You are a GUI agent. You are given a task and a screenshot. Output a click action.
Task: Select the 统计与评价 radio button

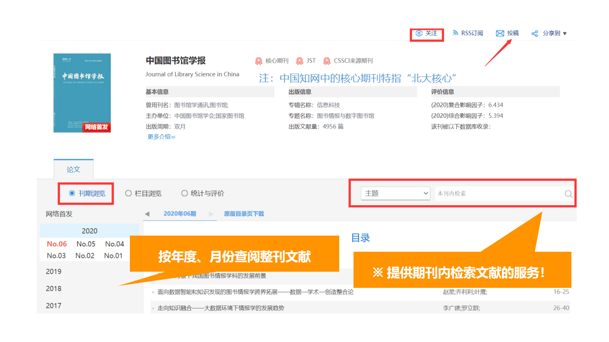[185, 193]
